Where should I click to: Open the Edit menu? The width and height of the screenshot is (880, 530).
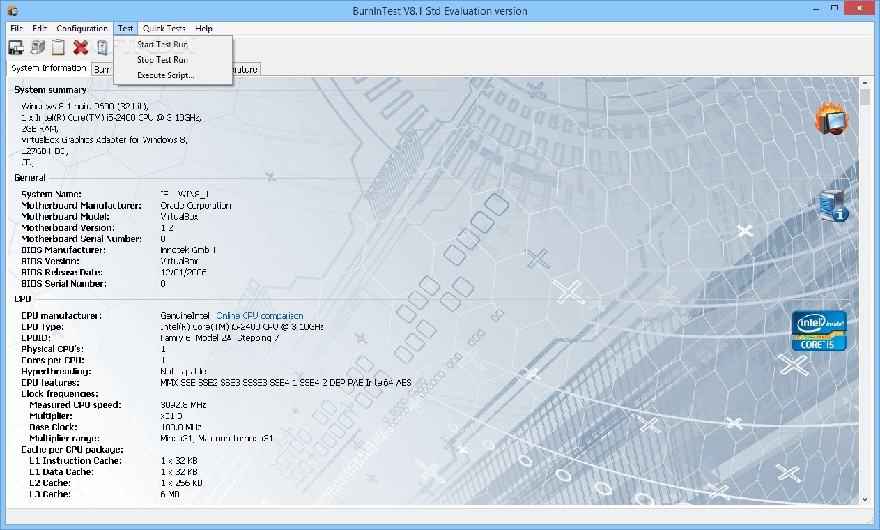coord(40,29)
